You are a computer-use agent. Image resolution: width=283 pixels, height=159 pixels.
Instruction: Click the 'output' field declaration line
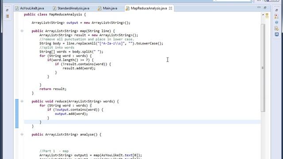(81, 23)
